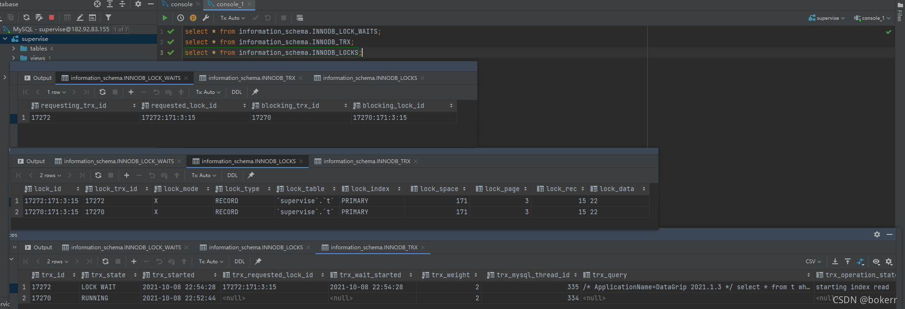905x309 pixels.
Task: Reload the LOCK_WAITS results page (1 row panel)
Action: pos(103,92)
